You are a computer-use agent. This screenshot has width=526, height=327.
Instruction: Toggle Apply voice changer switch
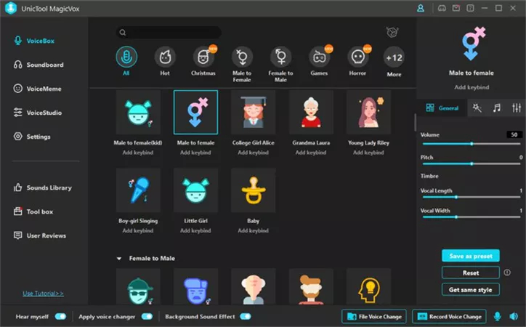(x=147, y=317)
